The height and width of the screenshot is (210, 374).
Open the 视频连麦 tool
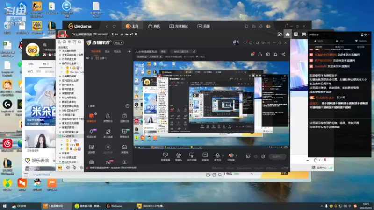click(x=92, y=133)
